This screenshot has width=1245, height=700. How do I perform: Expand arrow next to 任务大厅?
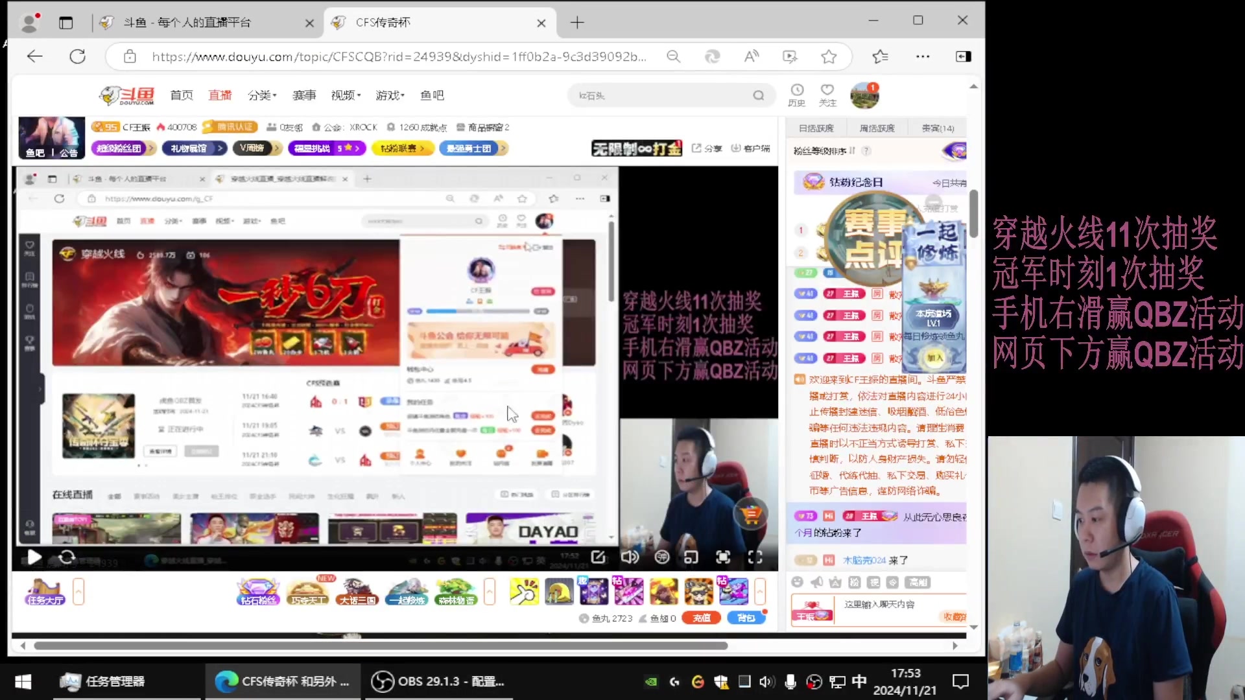pos(78,592)
